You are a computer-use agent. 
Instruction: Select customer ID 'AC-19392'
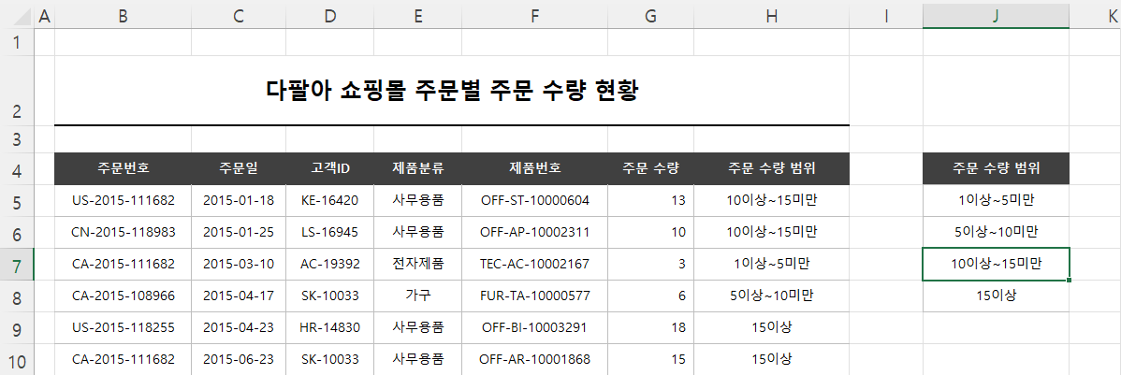pyautogui.click(x=329, y=265)
